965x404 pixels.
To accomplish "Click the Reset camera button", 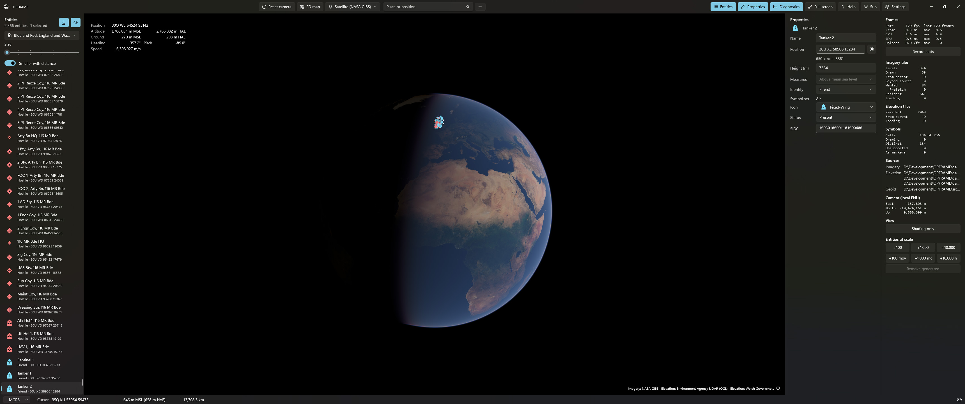I will [277, 7].
